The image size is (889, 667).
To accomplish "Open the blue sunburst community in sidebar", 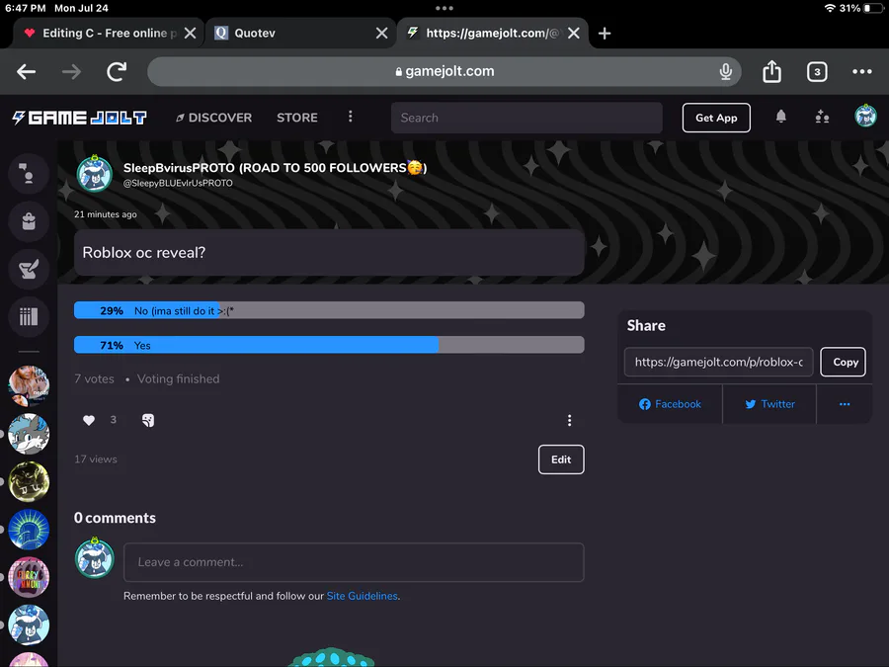I will 29,530.
